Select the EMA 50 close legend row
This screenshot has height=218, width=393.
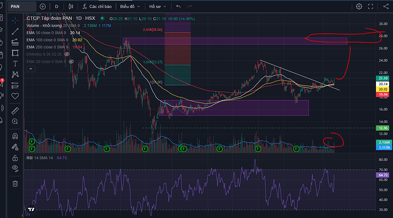click(53, 33)
